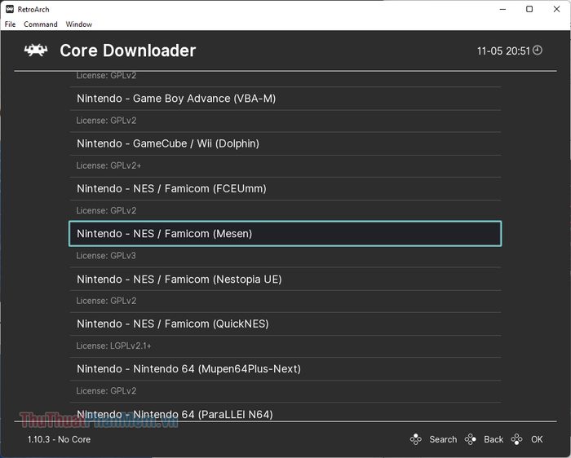Open the Window menu
The width and height of the screenshot is (571, 458).
[x=78, y=24]
